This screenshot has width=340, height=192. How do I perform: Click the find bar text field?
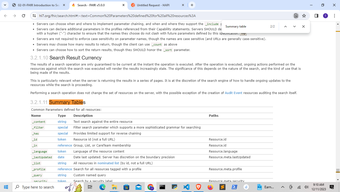point(245,26)
